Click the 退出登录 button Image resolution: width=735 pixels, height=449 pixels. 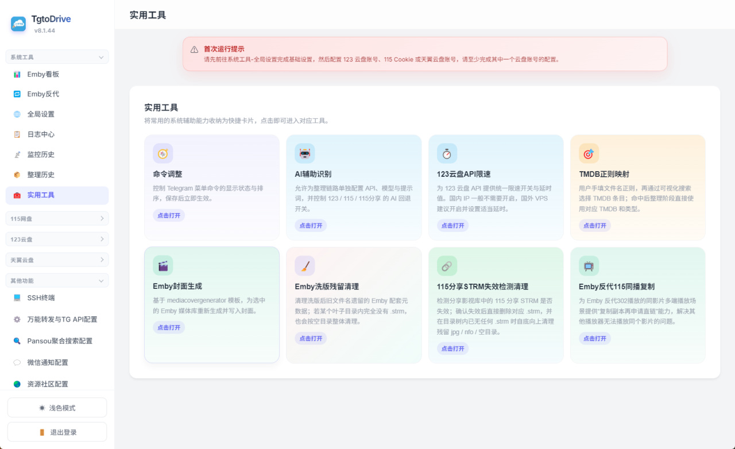tap(57, 432)
